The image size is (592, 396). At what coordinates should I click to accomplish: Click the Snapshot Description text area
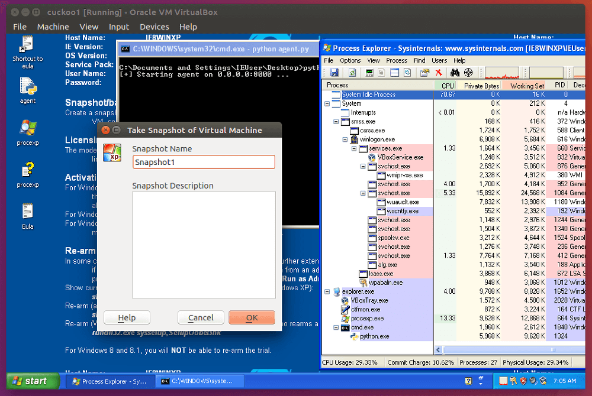pos(204,245)
